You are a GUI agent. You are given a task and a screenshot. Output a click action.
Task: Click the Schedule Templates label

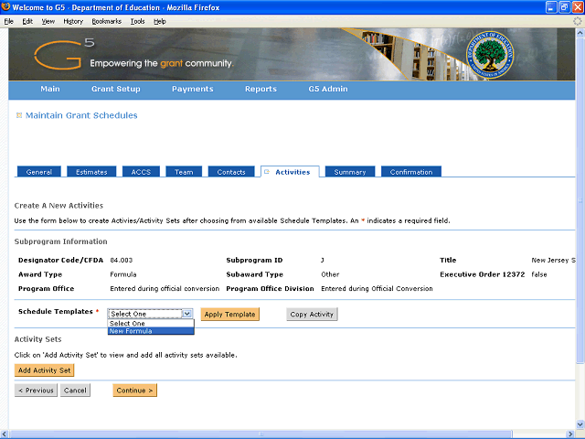pos(55,312)
